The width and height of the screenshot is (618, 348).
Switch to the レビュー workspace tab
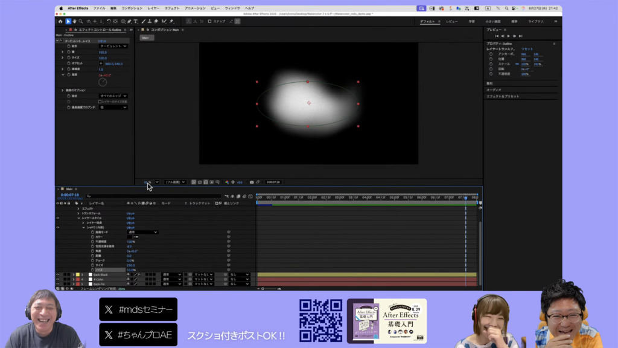click(452, 21)
